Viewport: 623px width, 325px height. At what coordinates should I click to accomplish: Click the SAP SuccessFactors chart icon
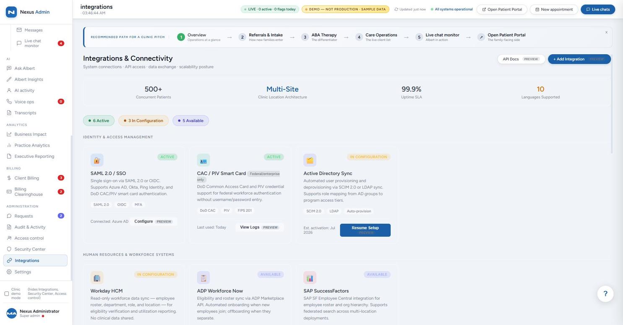pos(310,278)
